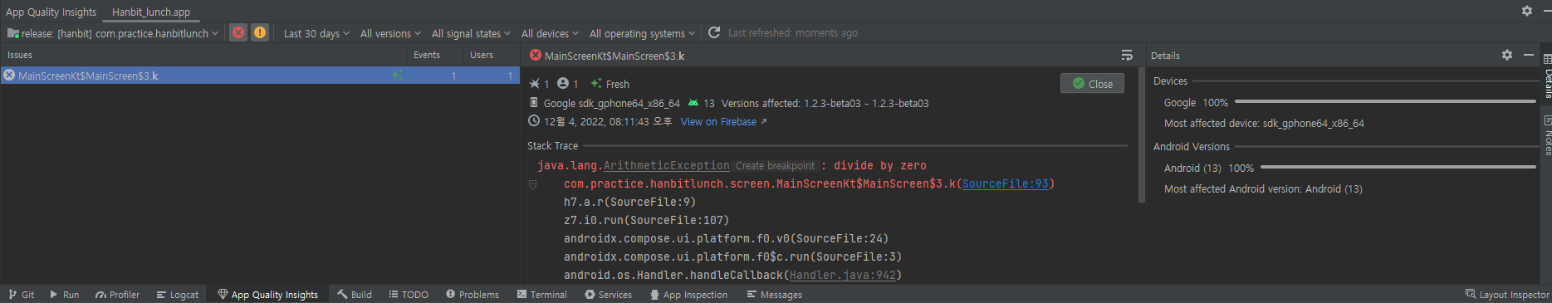1552x303 pixels.
Task: Open the Build tool window
Action: tap(355, 295)
